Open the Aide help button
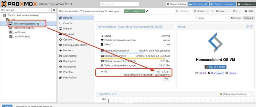Viewport: 256px width, 107px height. click(x=249, y=11)
